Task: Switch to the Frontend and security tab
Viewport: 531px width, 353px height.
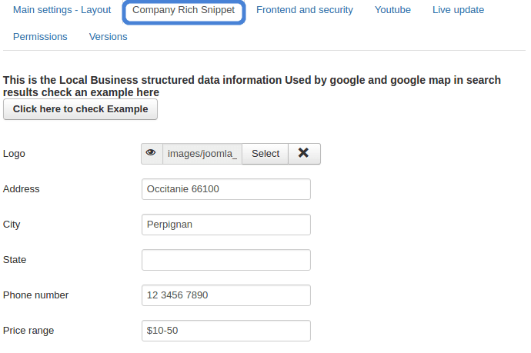Action: coord(305,10)
